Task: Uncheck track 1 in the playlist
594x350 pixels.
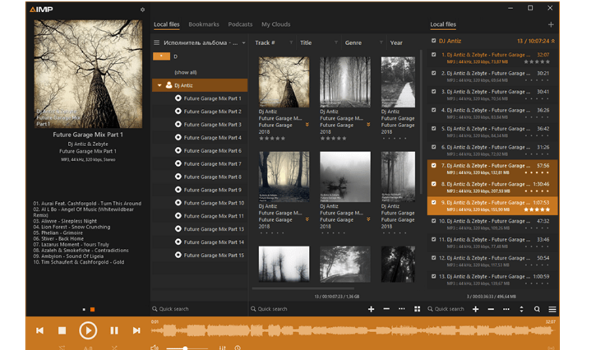Action: tap(434, 54)
